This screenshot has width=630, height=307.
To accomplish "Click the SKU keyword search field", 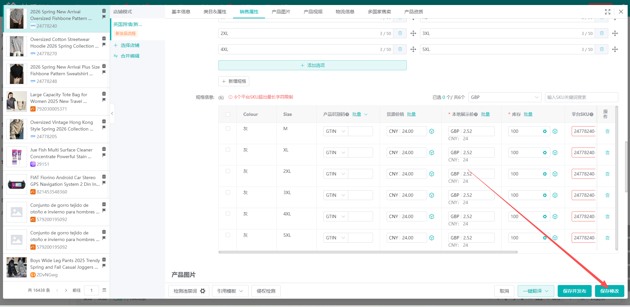I will [581, 97].
